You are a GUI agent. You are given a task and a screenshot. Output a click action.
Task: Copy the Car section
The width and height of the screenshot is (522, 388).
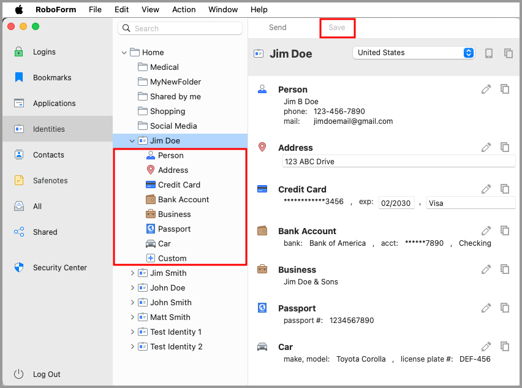click(505, 346)
